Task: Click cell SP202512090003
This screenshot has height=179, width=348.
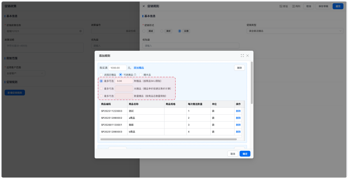Action: point(113,132)
